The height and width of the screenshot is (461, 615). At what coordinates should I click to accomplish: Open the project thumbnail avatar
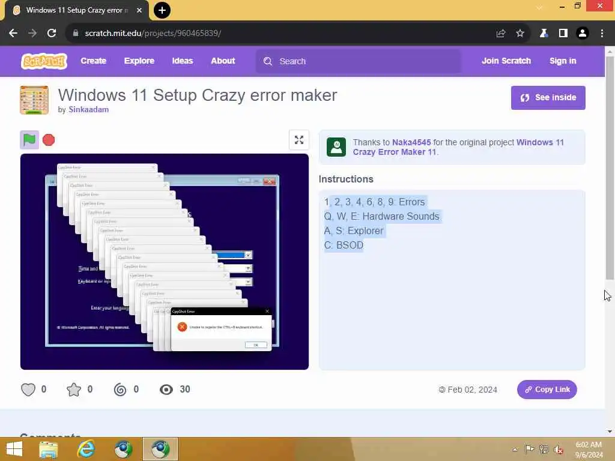point(34,100)
